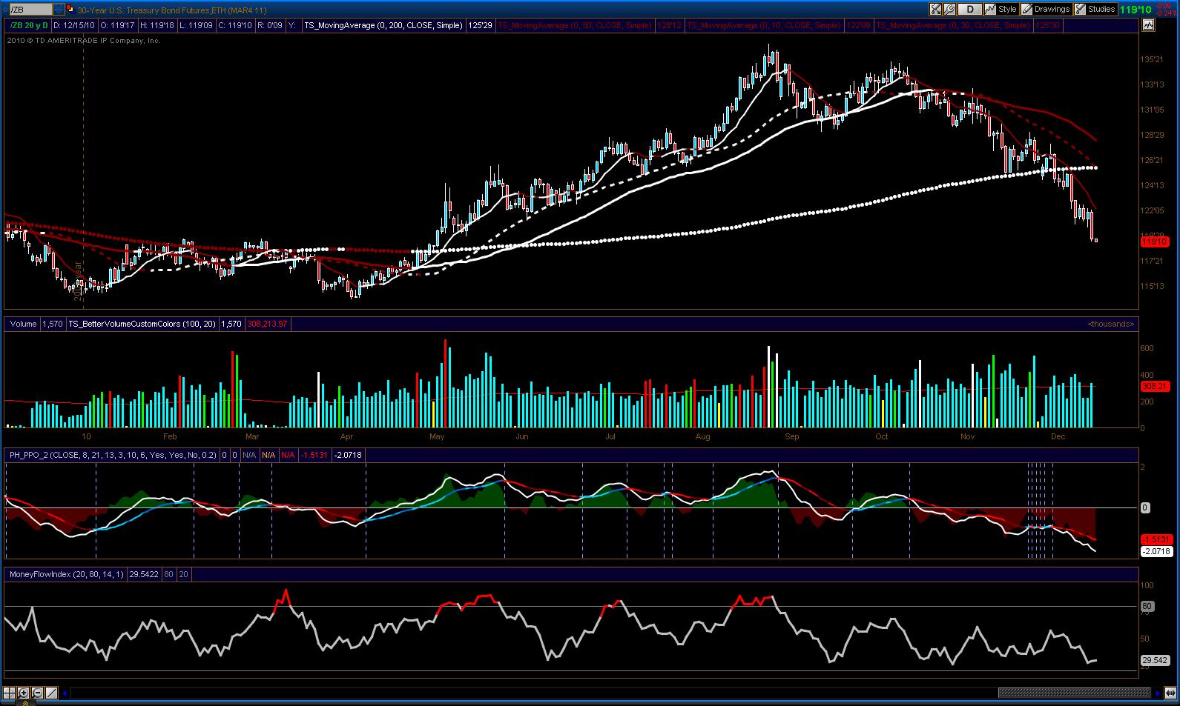Click the -2.0718 PPO value in header

(348, 455)
